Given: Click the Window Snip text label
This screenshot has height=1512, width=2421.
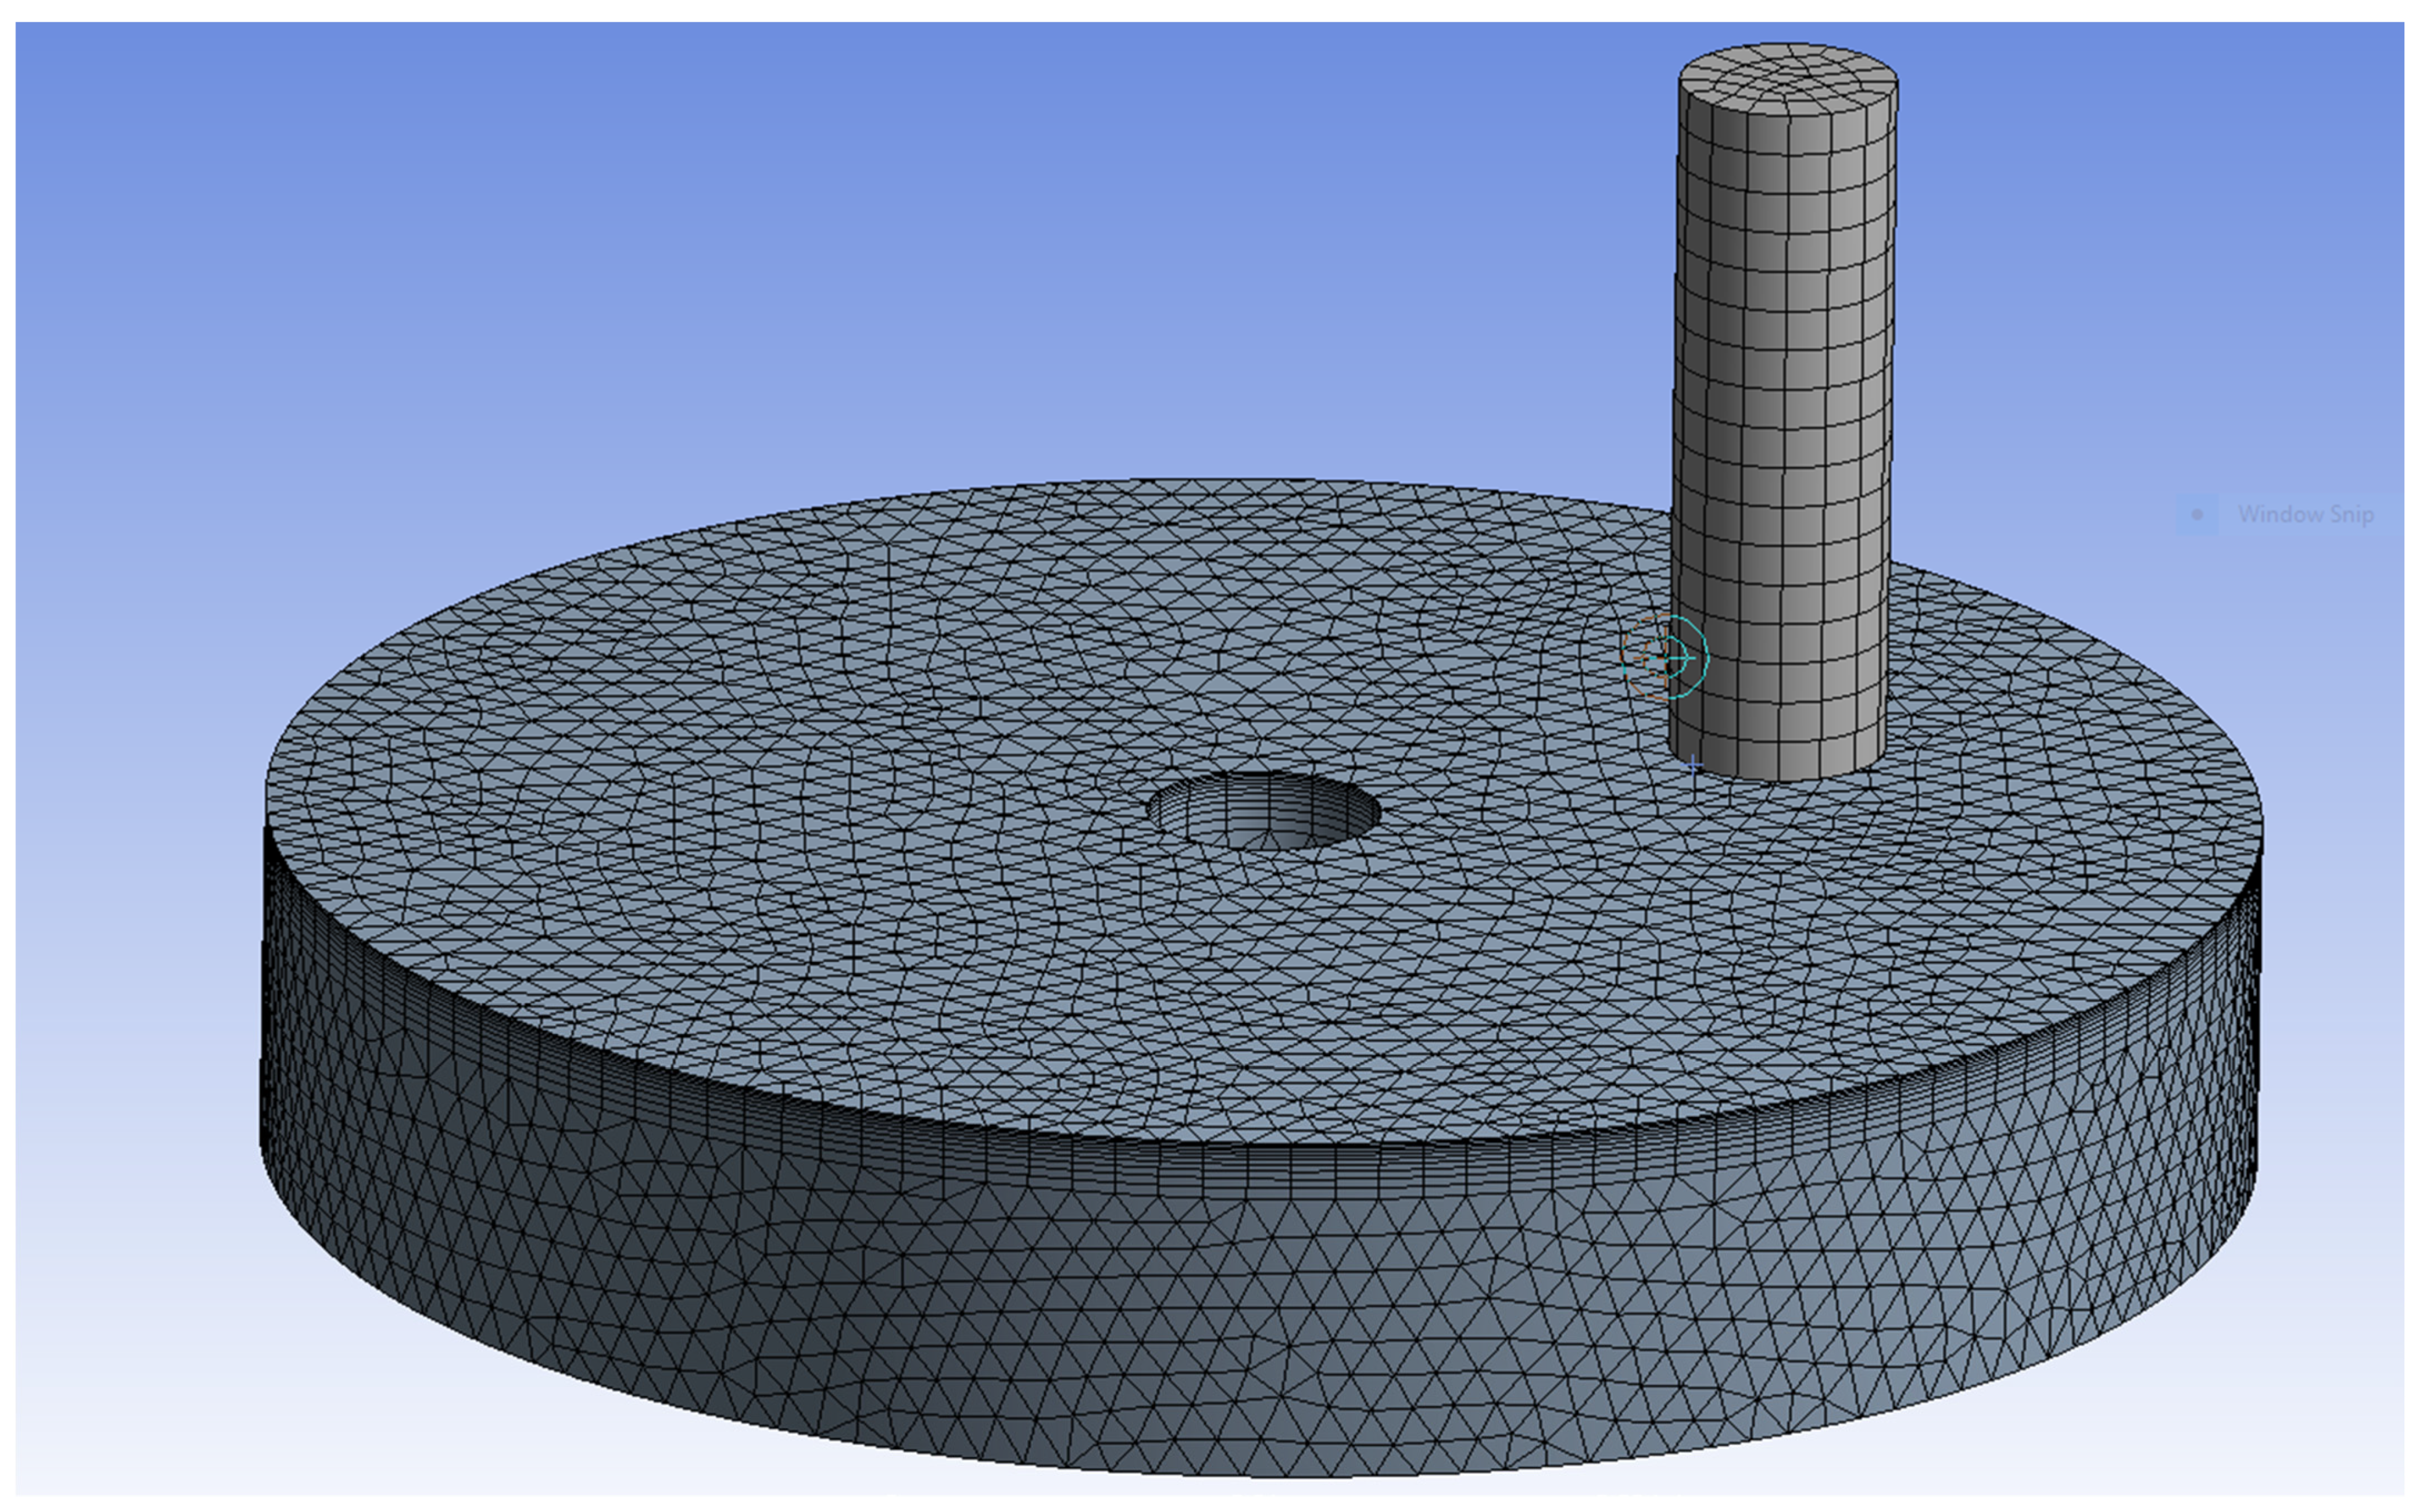Looking at the screenshot, I should click(x=2305, y=515).
